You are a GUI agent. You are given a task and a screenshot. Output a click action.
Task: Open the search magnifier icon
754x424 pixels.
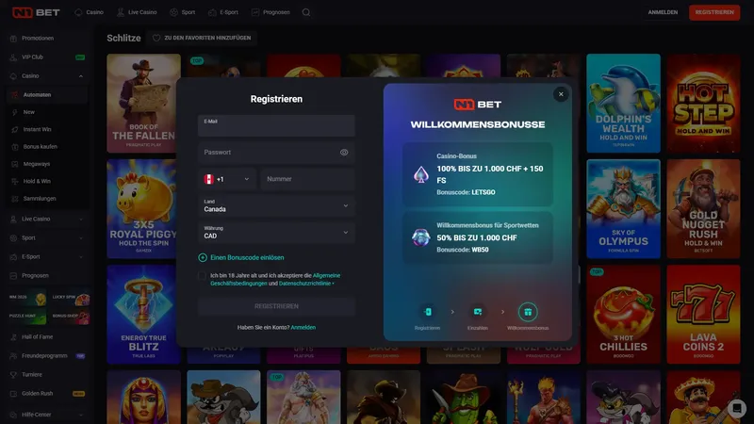[x=305, y=12]
